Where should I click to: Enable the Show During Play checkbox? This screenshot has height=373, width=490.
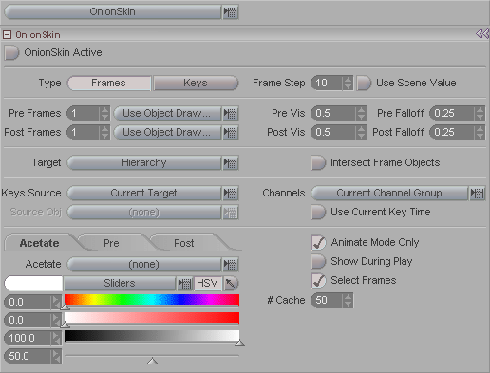pyautogui.click(x=318, y=262)
